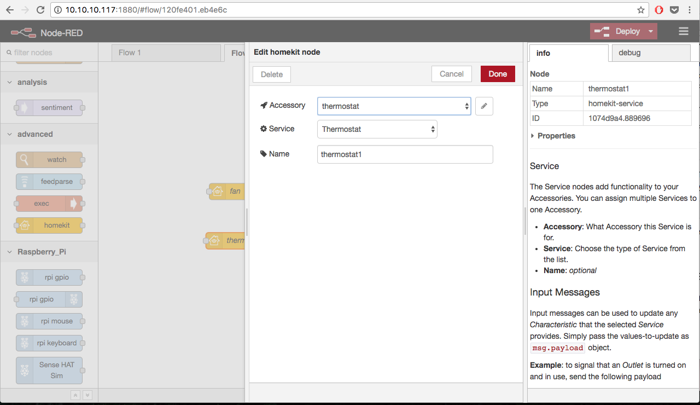Bookmark page with the star icon

(x=641, y=10)
